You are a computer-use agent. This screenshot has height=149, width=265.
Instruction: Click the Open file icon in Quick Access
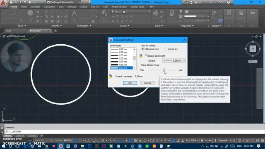[16, 2]
